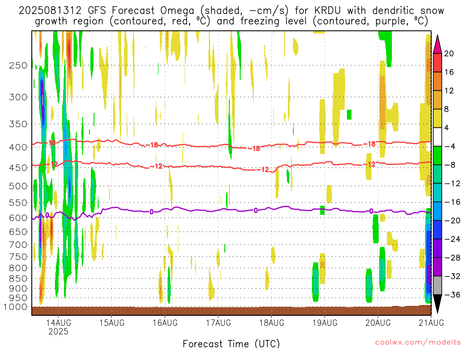Click the red -12 contour label near 20AUG

point(370,164)
